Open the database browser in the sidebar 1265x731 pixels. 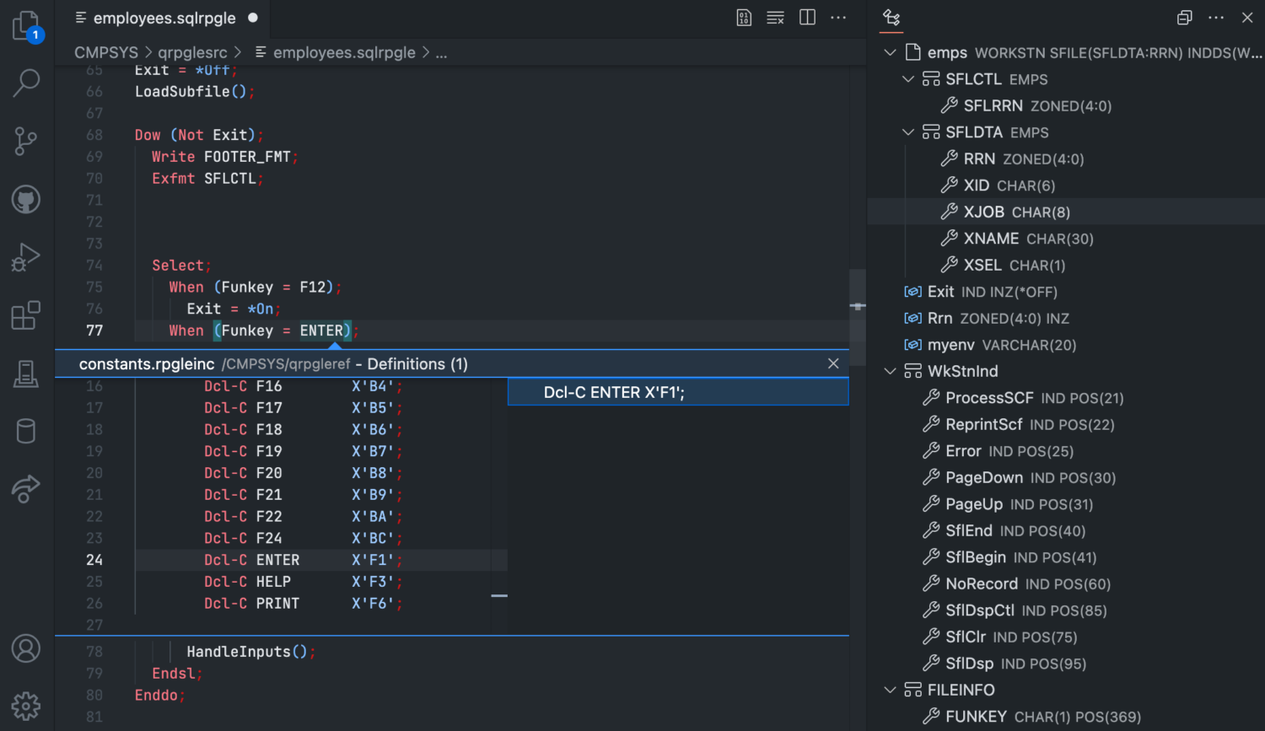click(x=25, y=431)
